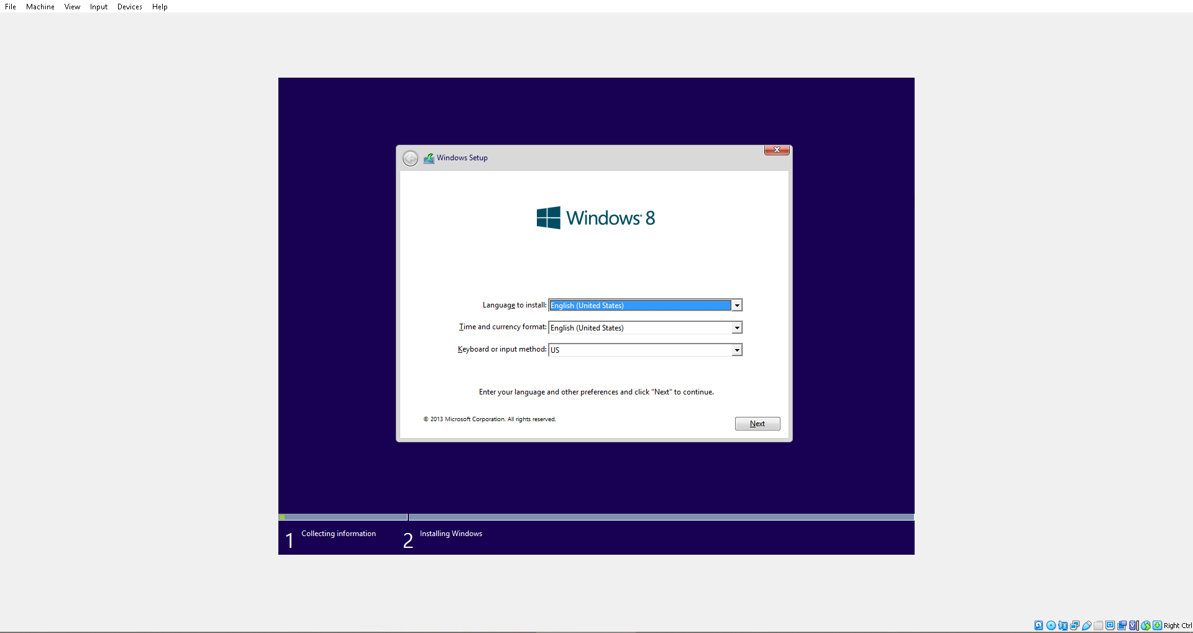
Task: Click the Microsoft copyright notice text
Action: [490, 419]
